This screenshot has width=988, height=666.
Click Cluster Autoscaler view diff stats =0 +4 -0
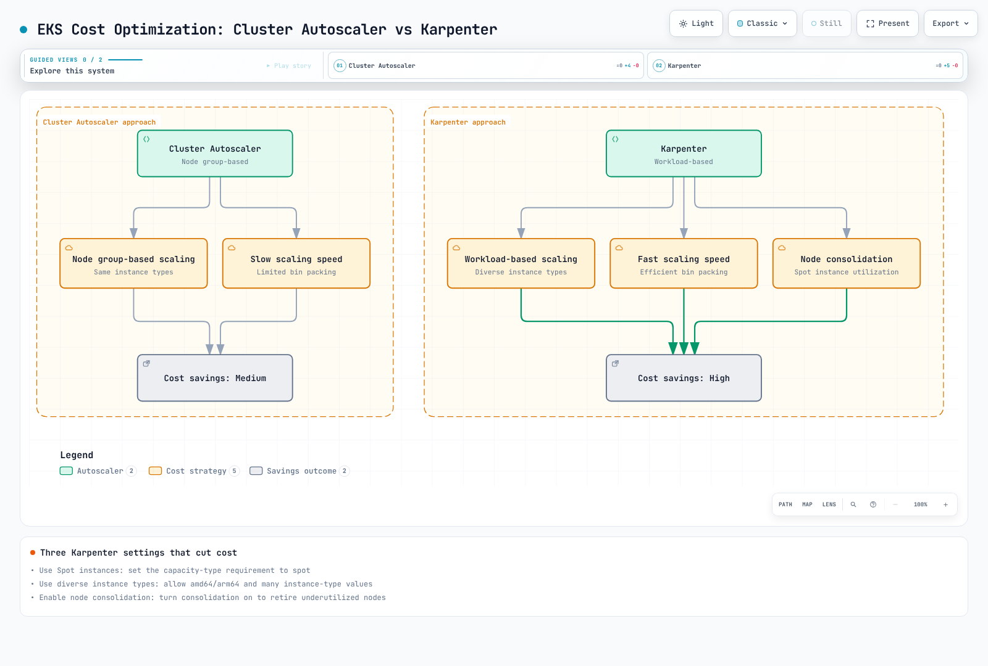tap(627, 65)
